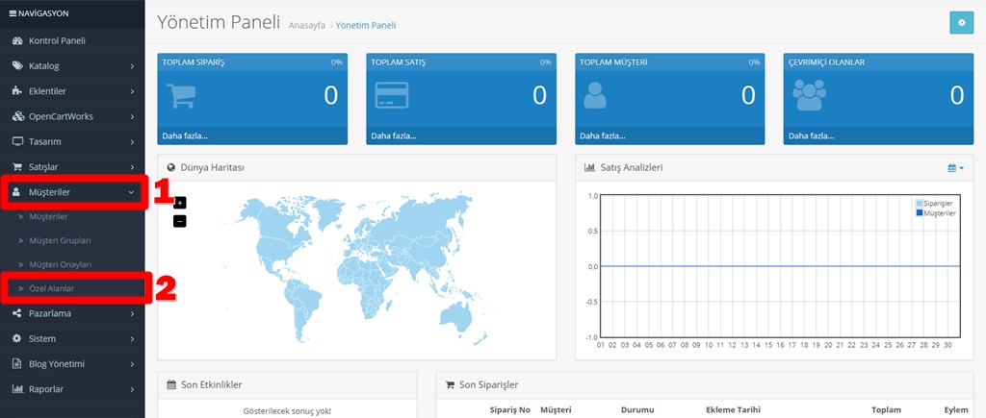
Task: Toggle the Navigasyon hamburger menu icon
Action: click(x=13, y=13)
